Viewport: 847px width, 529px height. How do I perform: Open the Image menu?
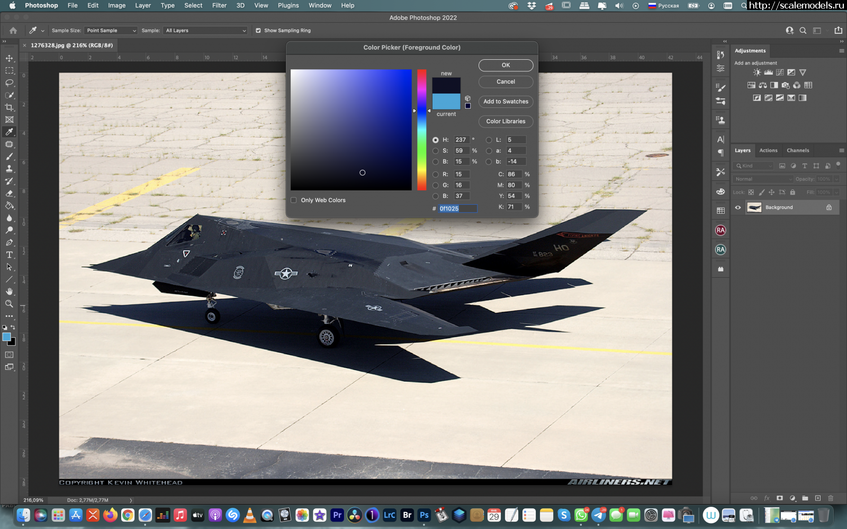click(x=116, y=5)
